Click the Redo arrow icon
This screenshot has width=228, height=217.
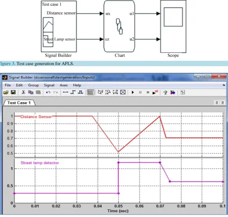point(56,92)
